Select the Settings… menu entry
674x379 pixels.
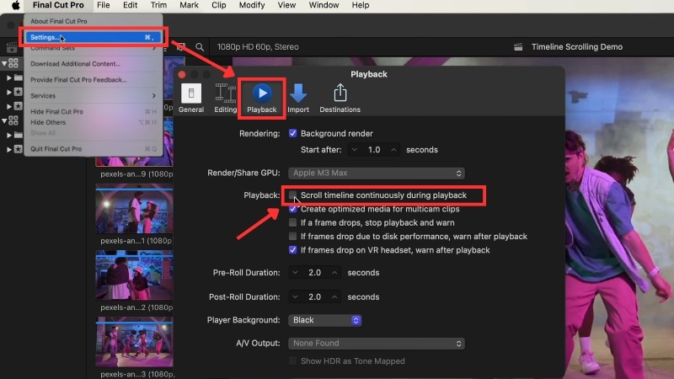tap(94, 37)
